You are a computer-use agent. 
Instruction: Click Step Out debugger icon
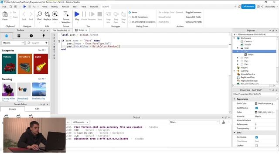point(123,14)
